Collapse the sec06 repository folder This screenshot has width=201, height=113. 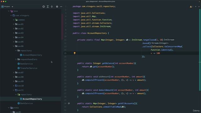coord(16,51)
